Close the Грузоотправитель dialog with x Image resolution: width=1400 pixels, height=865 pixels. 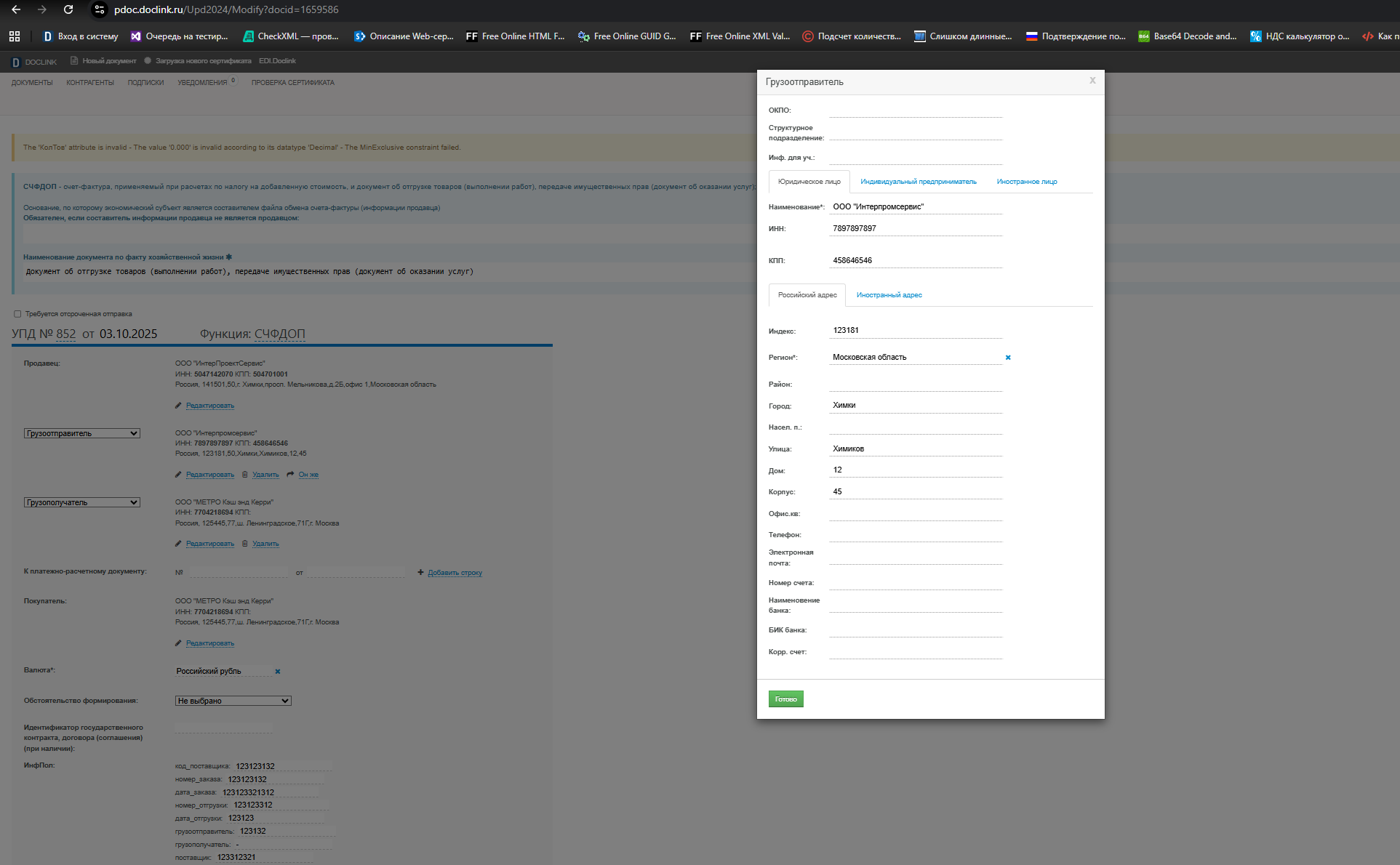coord(1092,81)
